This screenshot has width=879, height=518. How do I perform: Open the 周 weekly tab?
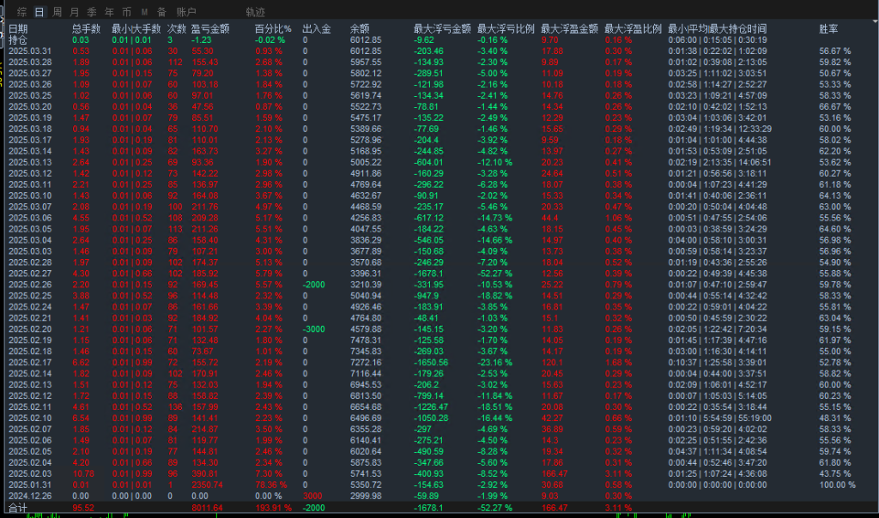pos(57,12)
